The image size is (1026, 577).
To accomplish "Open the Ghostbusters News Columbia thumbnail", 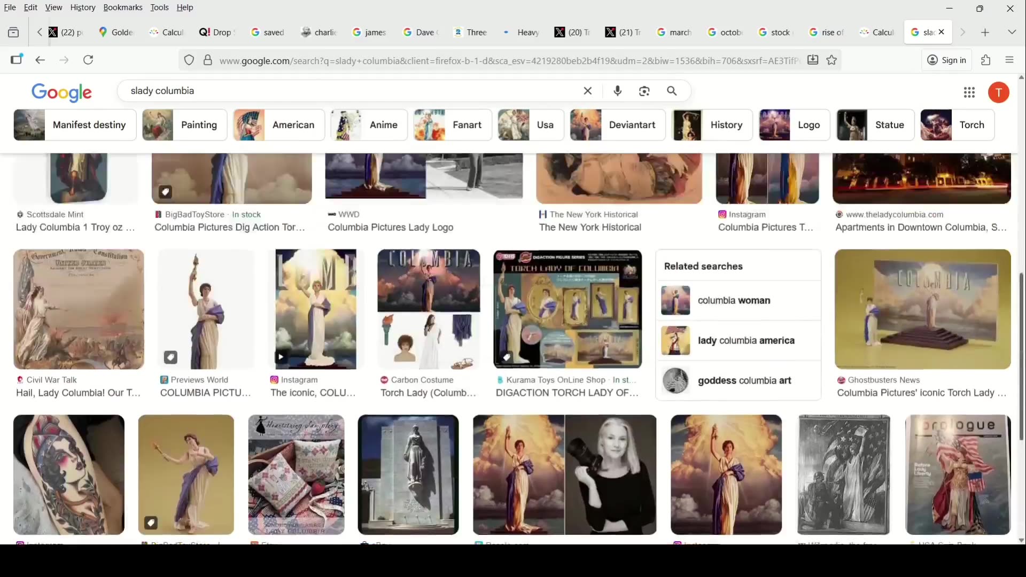I will coord(923,309).
